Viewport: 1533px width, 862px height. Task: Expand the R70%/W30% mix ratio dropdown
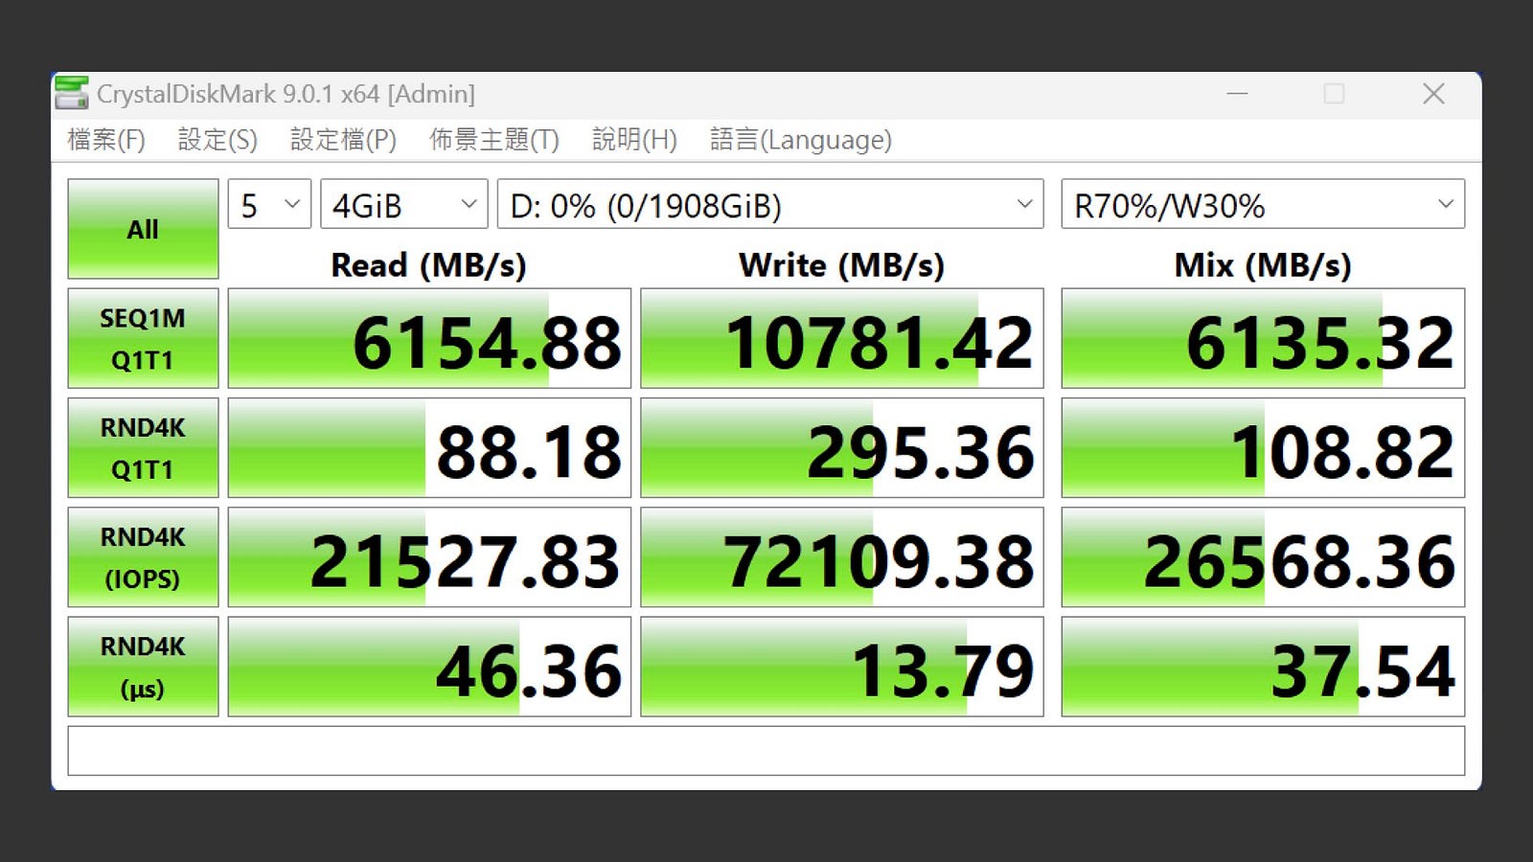[x=1263, y=204]
